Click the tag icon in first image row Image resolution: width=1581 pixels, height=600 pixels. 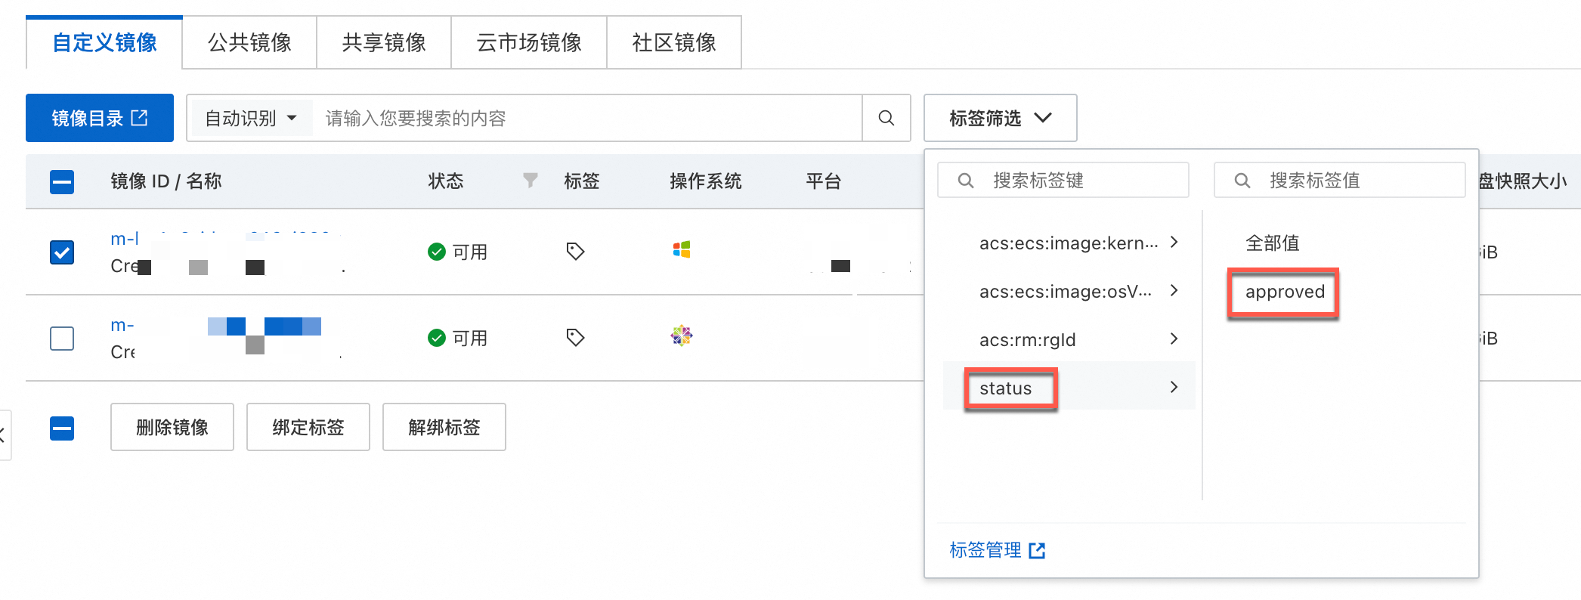[x=575, y=251]
